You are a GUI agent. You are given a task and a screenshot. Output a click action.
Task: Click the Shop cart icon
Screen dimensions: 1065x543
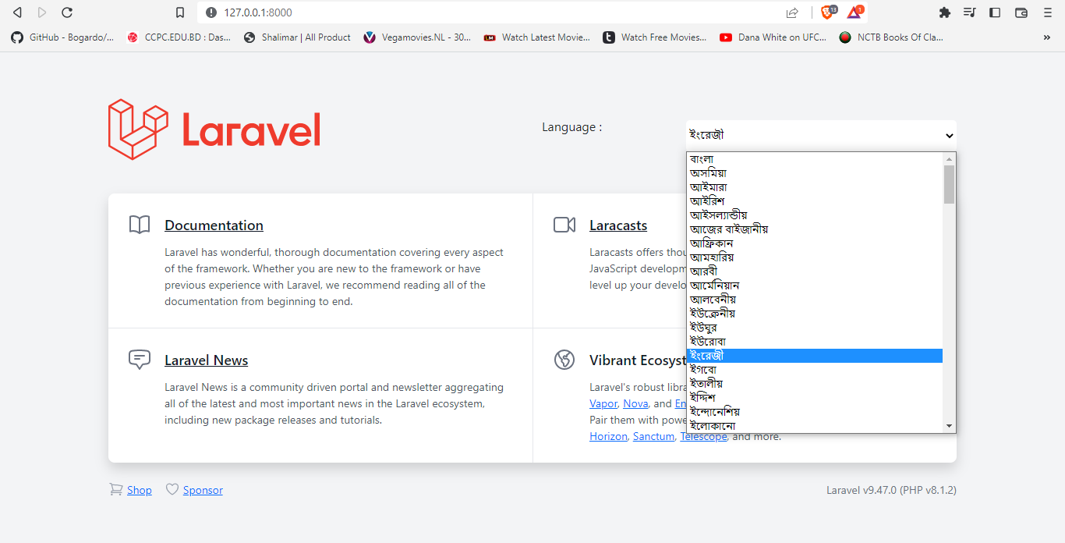[x=115, y=489]
